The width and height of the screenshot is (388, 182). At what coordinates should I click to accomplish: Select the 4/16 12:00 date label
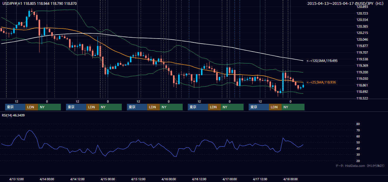click(x=199, y=179)
